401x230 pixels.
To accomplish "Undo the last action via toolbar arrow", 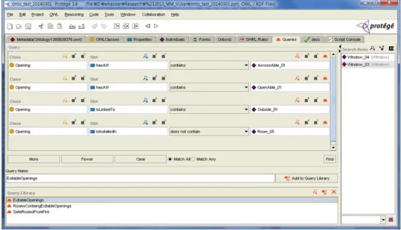I will pyautogui.click(x=95, y=26).
